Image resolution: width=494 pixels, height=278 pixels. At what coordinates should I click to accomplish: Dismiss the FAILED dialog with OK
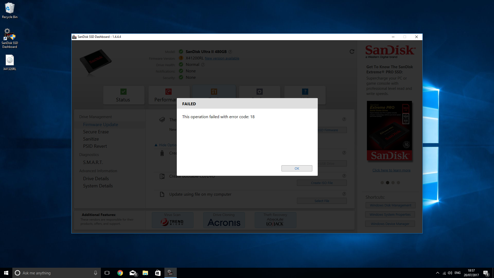pyautogui.click(x=297, y=168)
